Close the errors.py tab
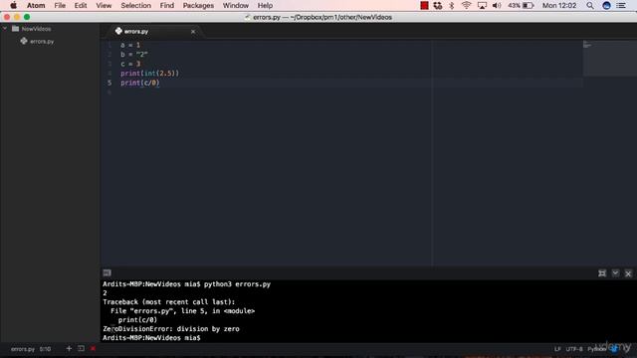The image size is (637, 358). tap(193, 32)
